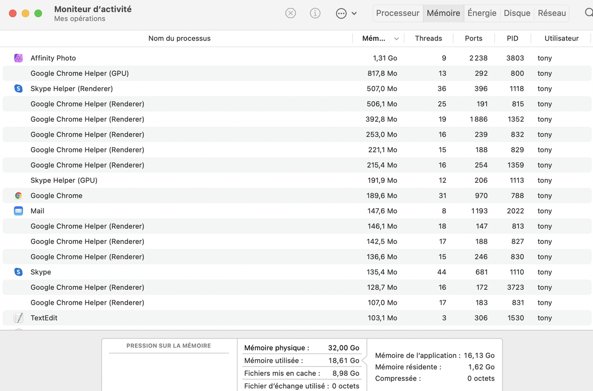
Task: Click Mémoire résidente 1,62 Go
Action: (435, 367)
